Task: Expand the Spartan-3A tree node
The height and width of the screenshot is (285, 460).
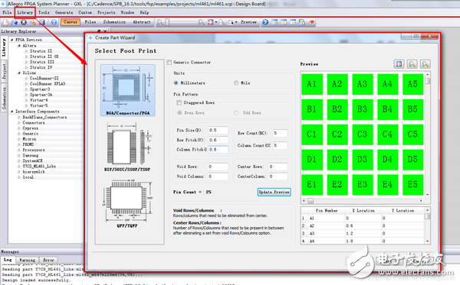Action: click(26, 95)
